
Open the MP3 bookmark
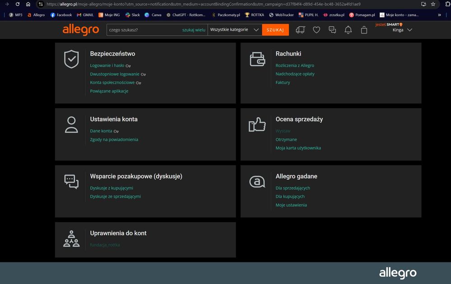click(15, 15)
